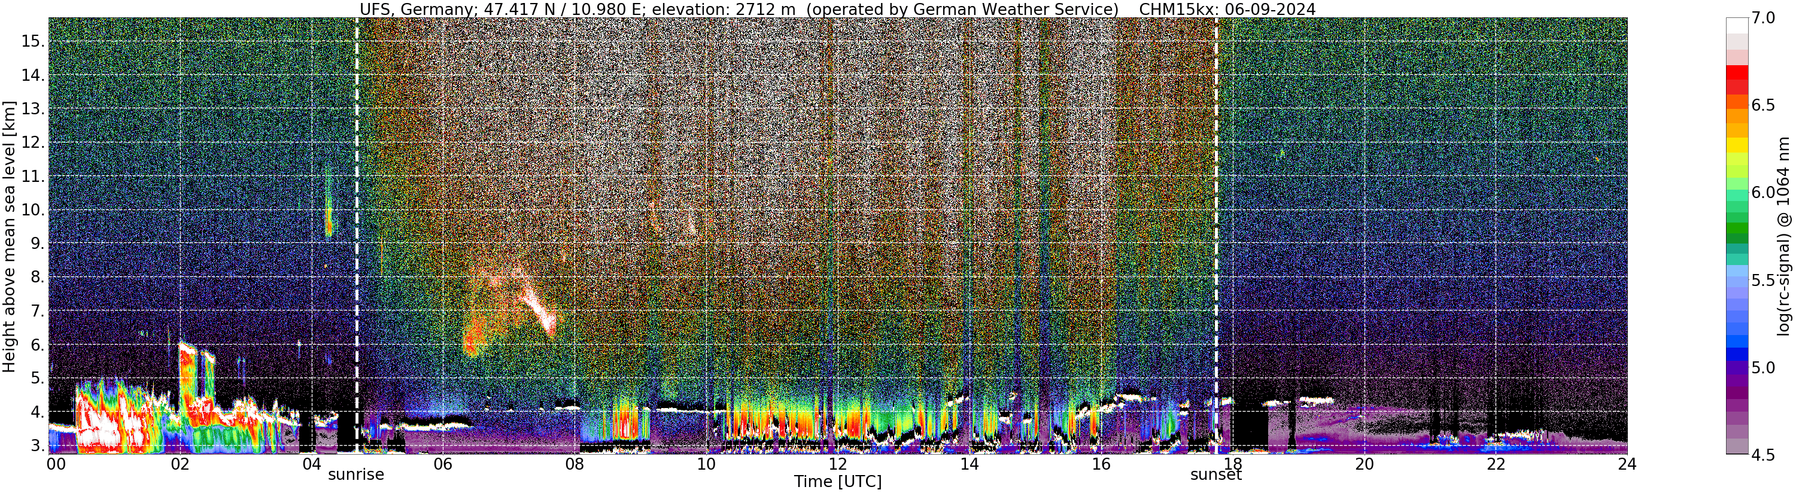The width and height of the screenshot is (1796, 493).
Task: Click the 14. tick on the height axis
Action: coord(32,75)
